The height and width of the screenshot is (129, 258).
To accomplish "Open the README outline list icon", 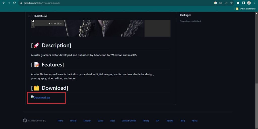I will point(30,16).
